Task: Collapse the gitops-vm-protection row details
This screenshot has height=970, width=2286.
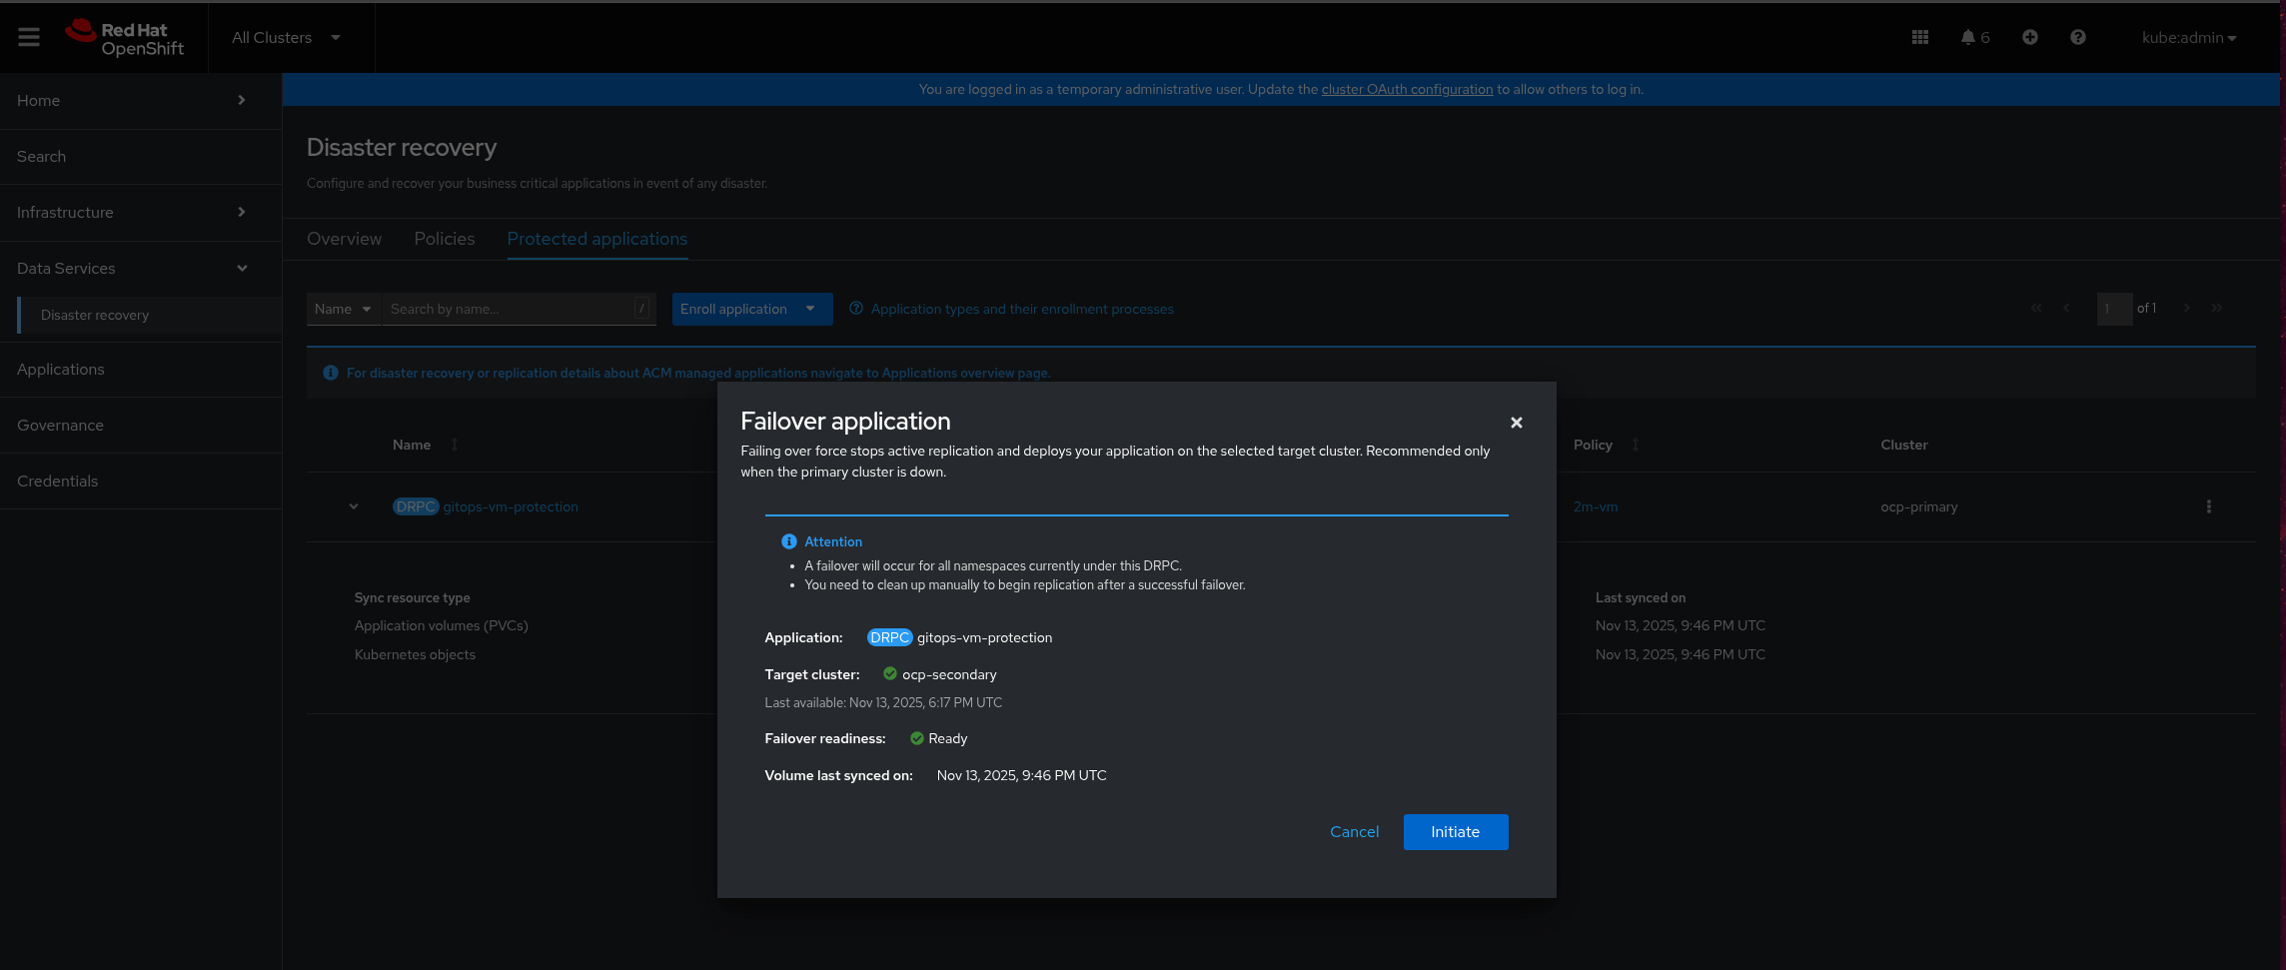Action: pyautogui.click(x=354, y=506)
